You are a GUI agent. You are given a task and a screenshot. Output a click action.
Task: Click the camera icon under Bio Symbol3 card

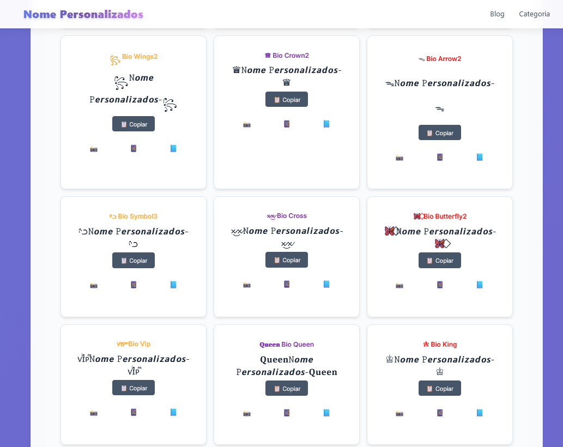(93, 284)
